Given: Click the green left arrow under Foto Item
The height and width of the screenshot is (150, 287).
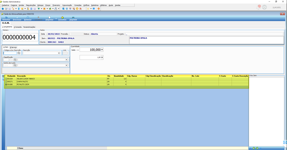Looking at the screenshot, I should [x=254, y=148].
